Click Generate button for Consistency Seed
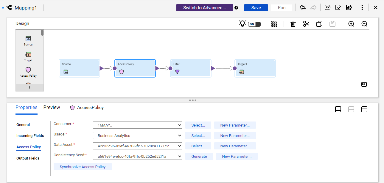 pos(199,157)
